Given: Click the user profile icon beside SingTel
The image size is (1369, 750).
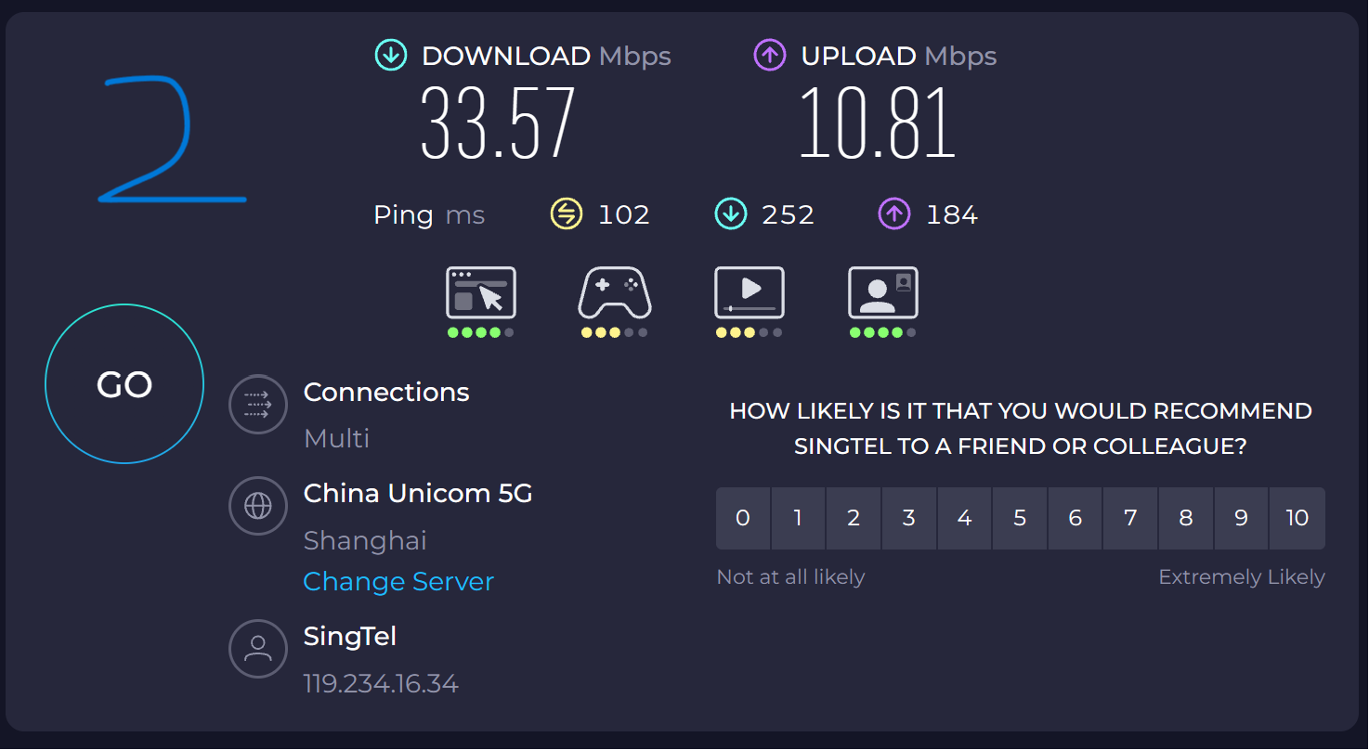Looking at the screenshot, I should tap(257, 649).
